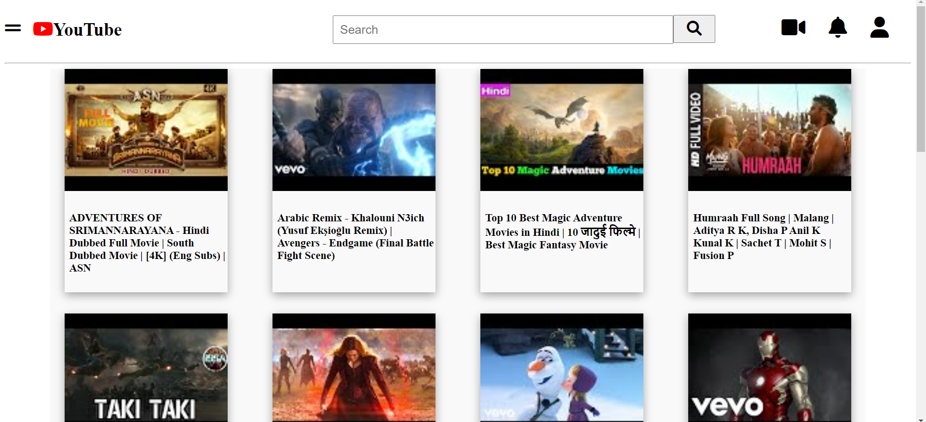Open the Taki Taki video thumbnail
The height and width of the screenshot is (422, 926).
point(146,368)
